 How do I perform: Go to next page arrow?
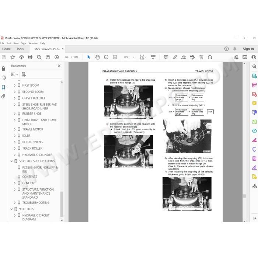[57, 57]
